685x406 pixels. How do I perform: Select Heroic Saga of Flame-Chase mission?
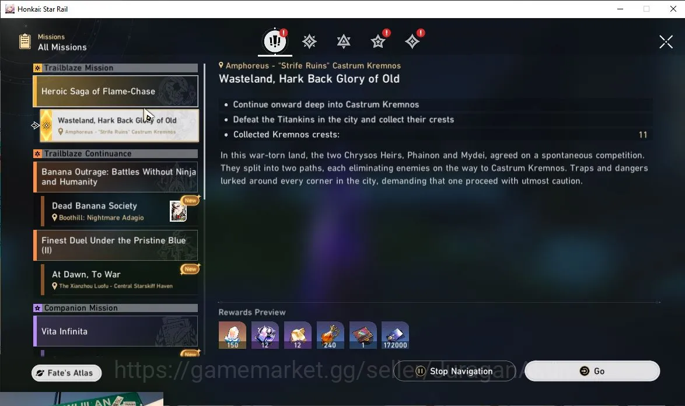click(116, 91)
